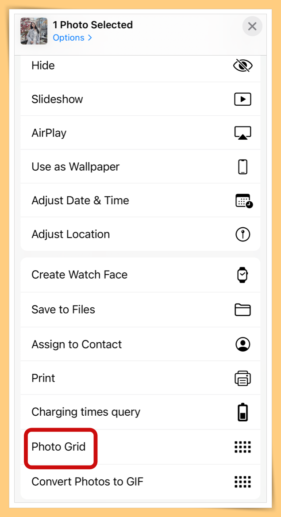281x517 pixels.
Task: Tap the Slideshow play icon
Action: point(243,99)
